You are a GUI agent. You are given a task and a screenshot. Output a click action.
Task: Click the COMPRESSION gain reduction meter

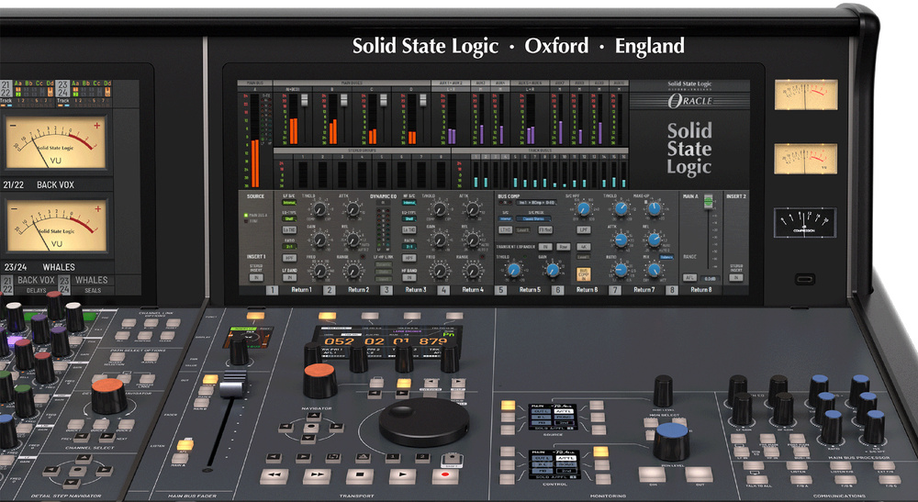(804, 222)
